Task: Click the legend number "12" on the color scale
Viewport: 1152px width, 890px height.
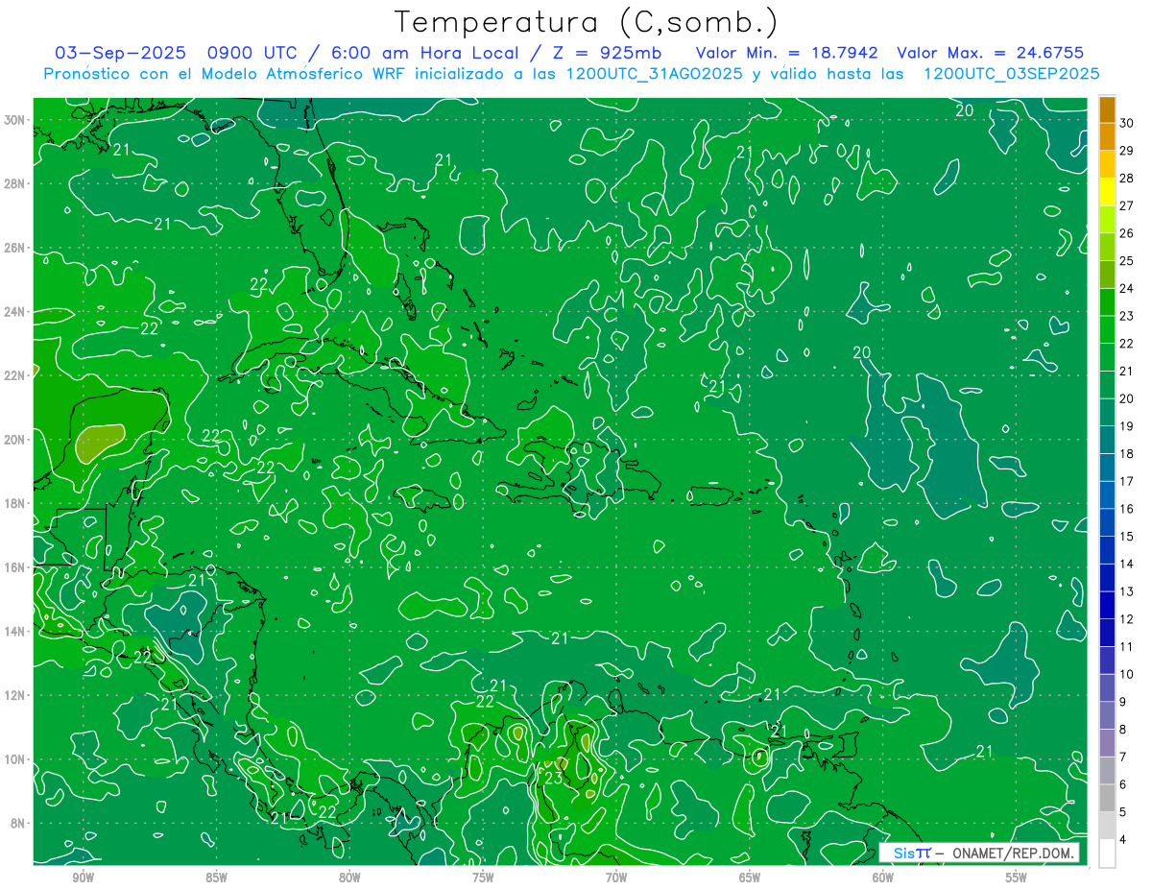Action: (x=1127, y=619)
